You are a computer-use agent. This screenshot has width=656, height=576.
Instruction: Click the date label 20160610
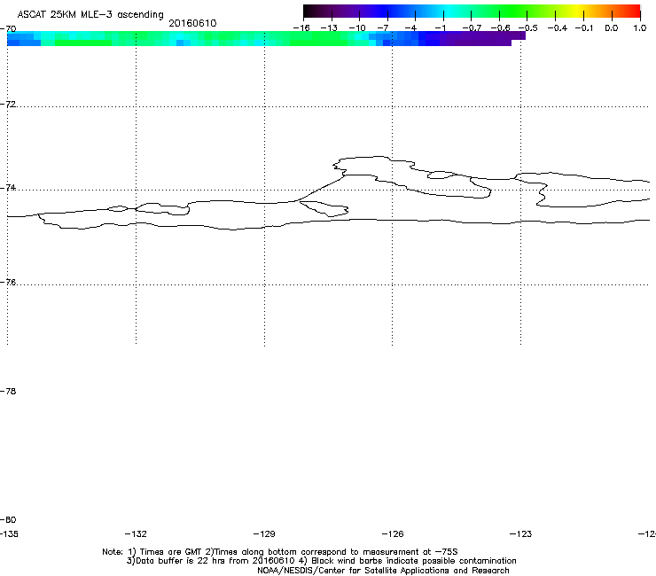tap(192, 23)
